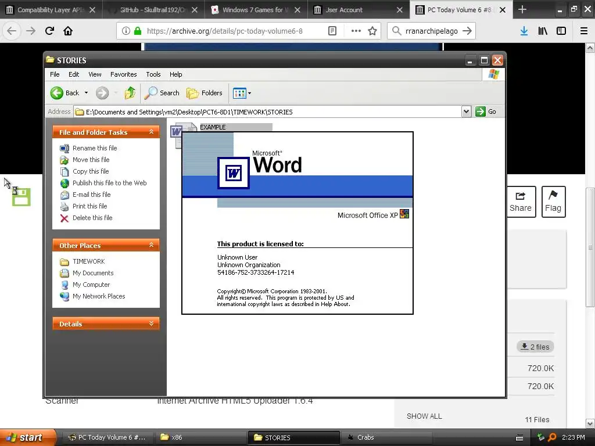
Task: Reload the Firefox page
Action: tap(49, 31)
